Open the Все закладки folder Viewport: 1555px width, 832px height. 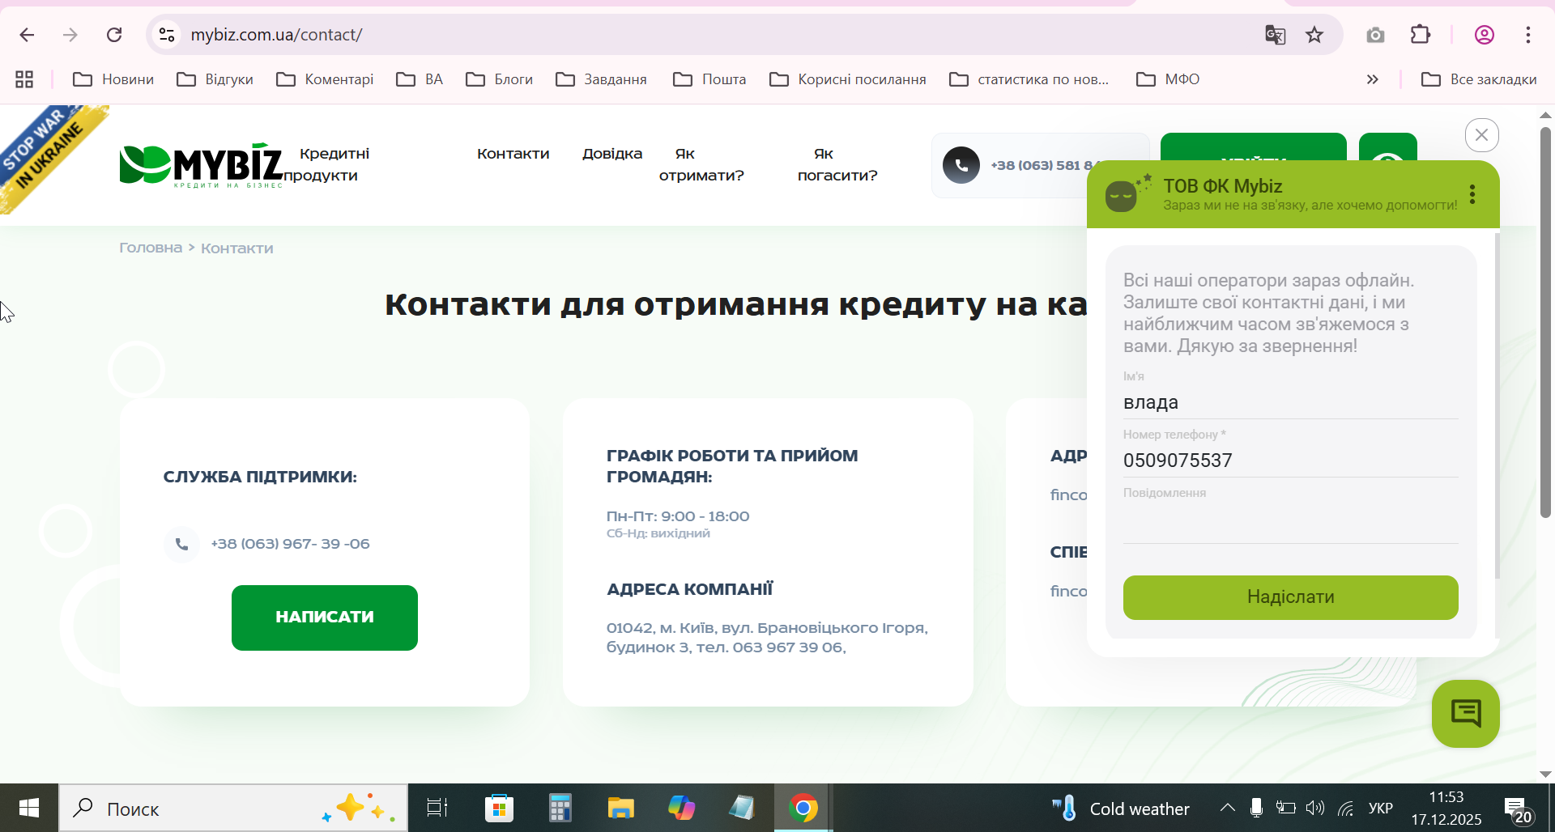click(1479, 79)
